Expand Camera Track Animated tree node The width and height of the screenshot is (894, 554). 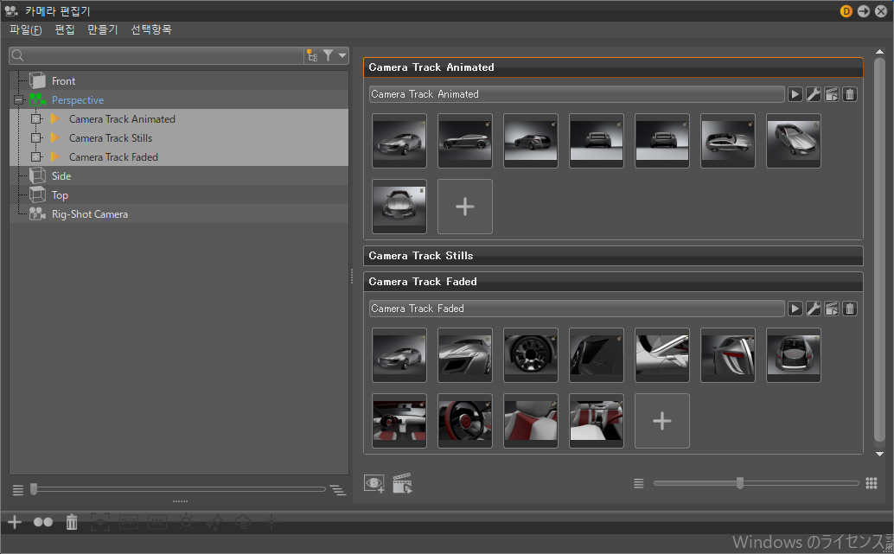tap(36, 118)
